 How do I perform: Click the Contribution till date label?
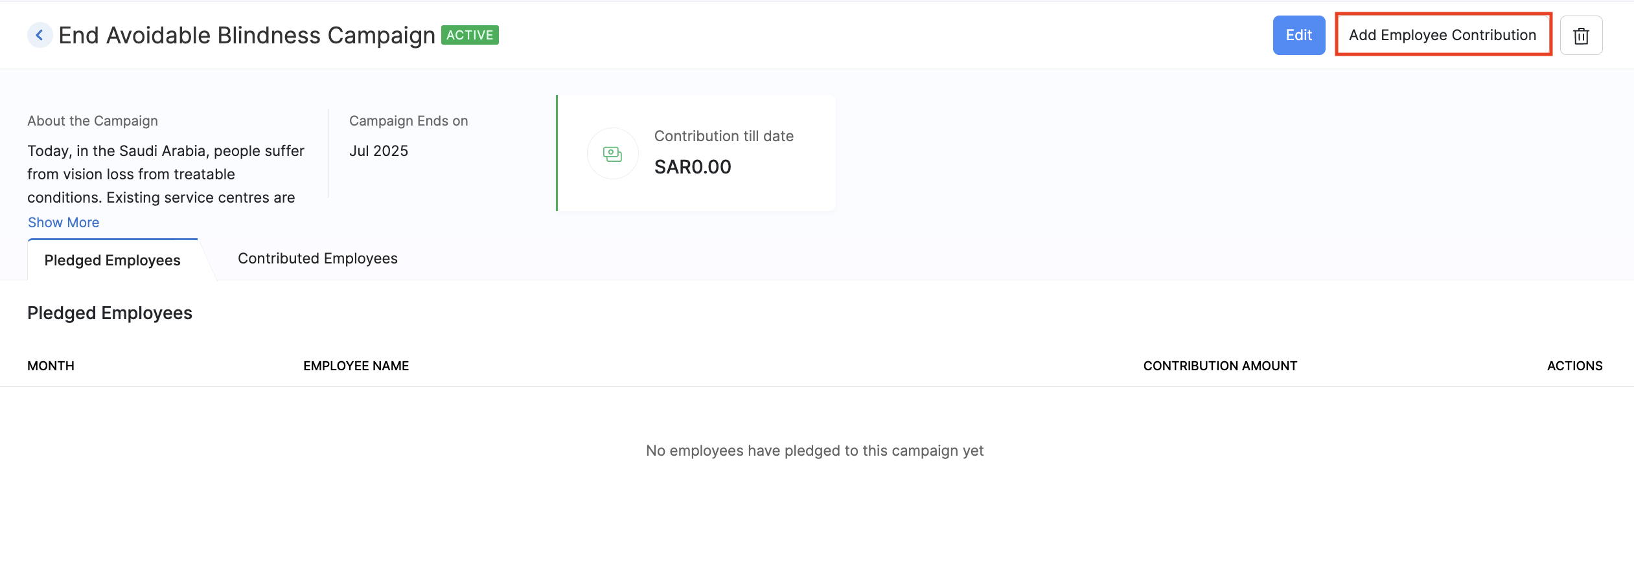(724, 136)
